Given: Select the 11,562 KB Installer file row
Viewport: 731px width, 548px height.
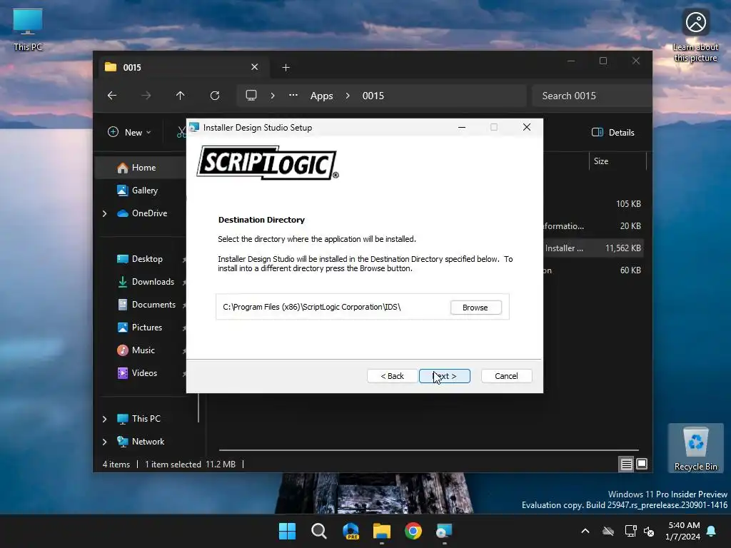Looking at the screenshot, I should coord(595,248).
